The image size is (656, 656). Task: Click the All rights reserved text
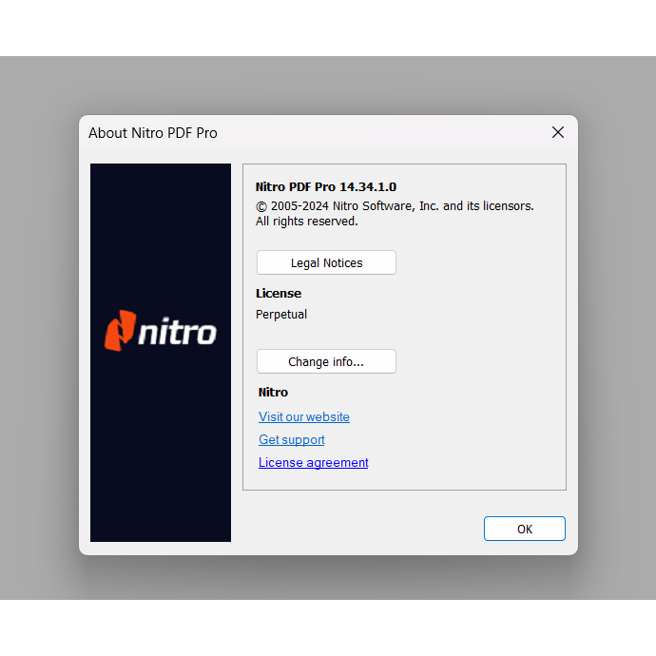tap(307, 222)
